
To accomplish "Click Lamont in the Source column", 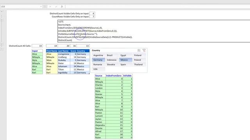I will pyautogui.click(x=100, y=116).
